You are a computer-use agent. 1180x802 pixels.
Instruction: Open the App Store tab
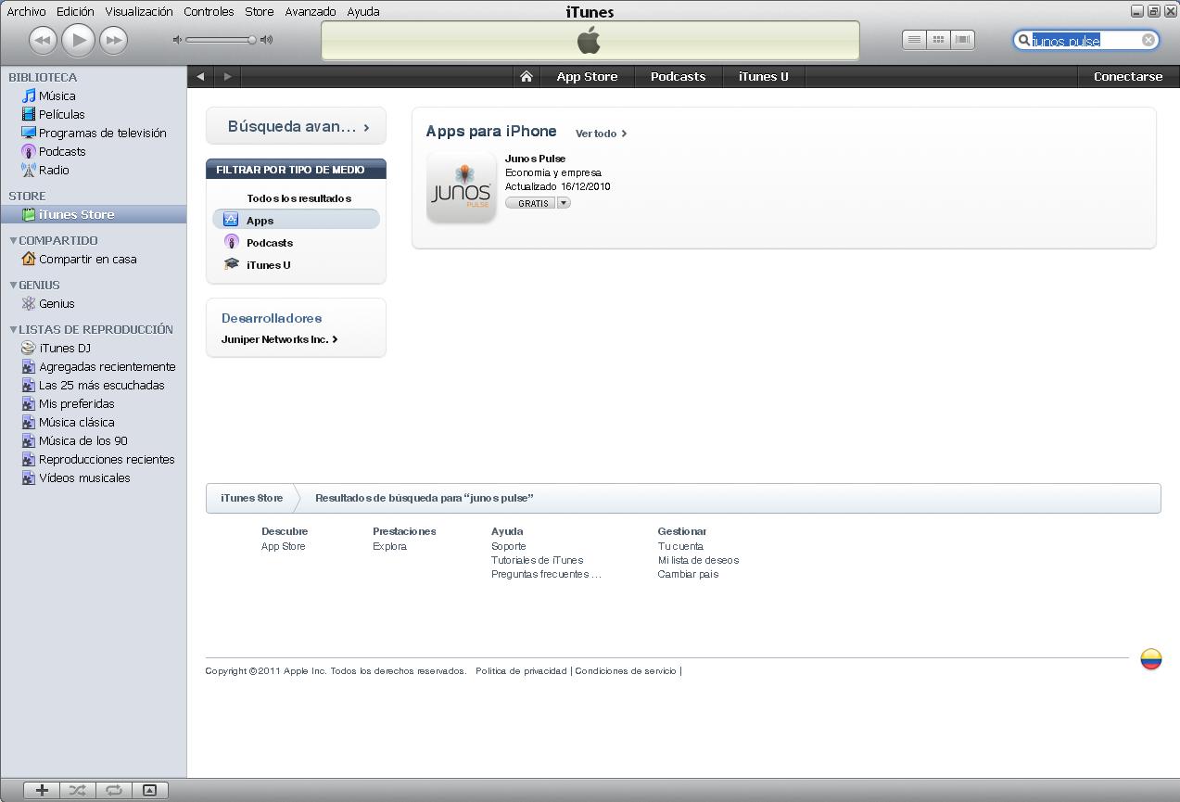tap(587, 77)
